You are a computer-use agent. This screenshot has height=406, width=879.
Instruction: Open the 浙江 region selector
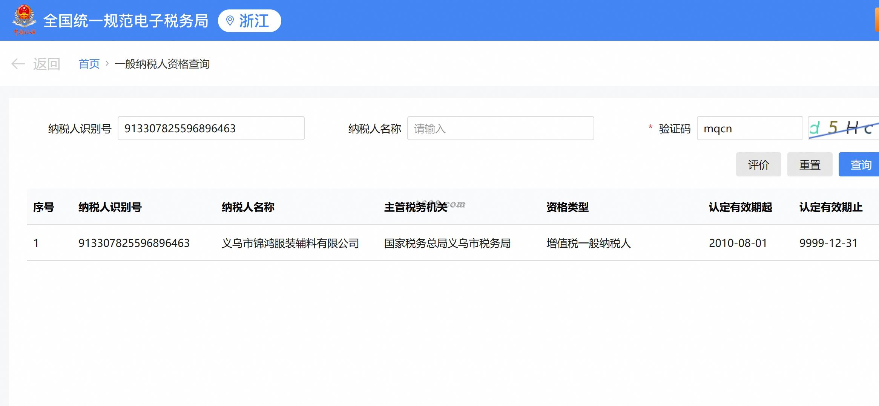[249, 21]
